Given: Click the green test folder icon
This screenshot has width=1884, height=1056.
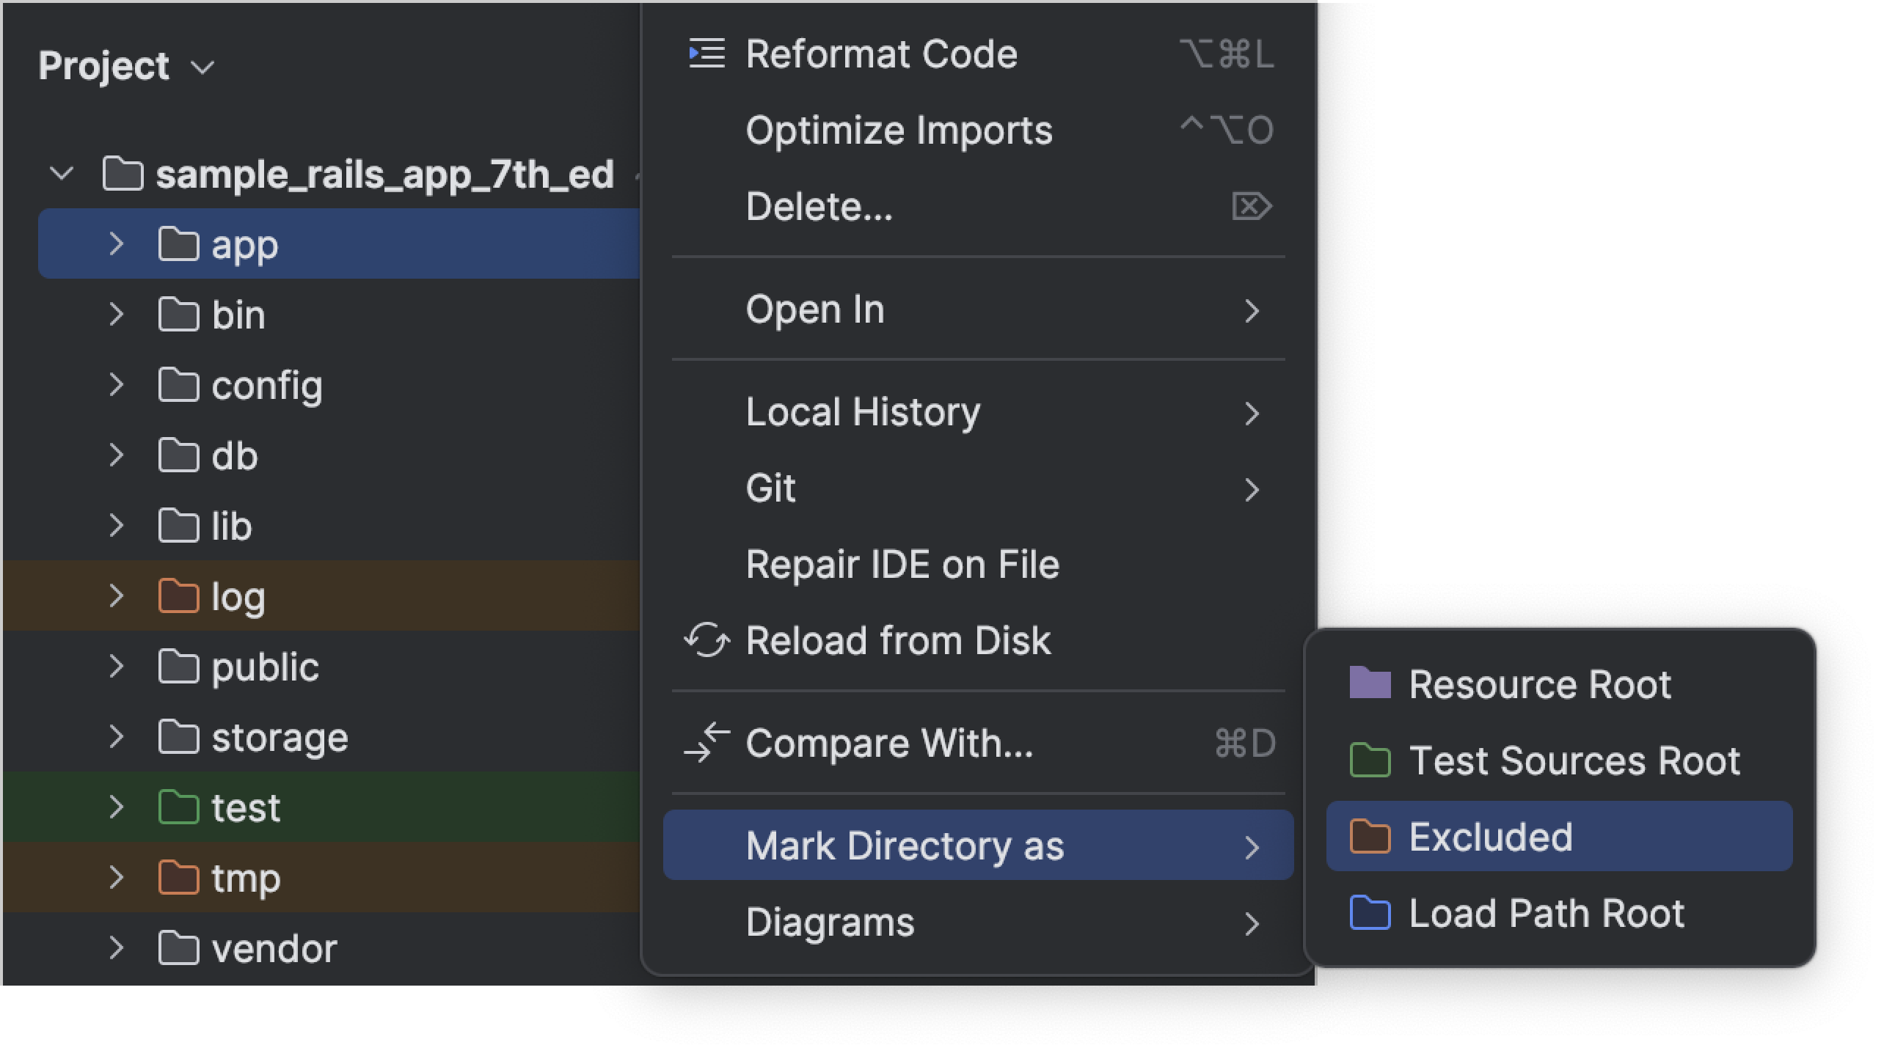Looking at the screenshot, I should [178, 807].
